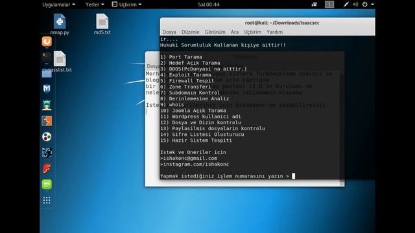The image size is (415, 233).
Task: Open Ara menu in terminal
Action: click(x=235, y=32)
